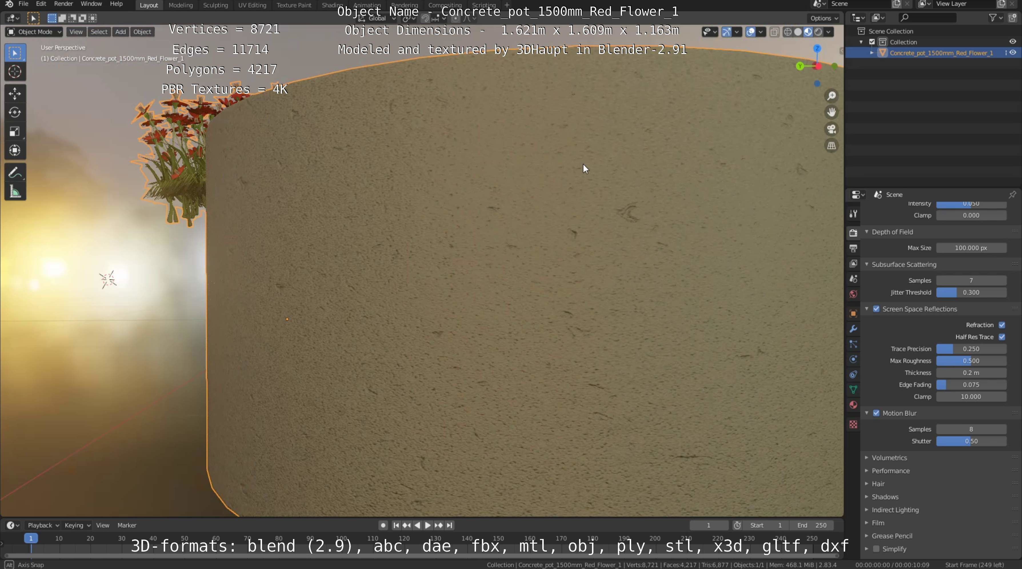Activate the Measure tool
The width and height of the screenshot is (1022, 569).
pos(15,192)
